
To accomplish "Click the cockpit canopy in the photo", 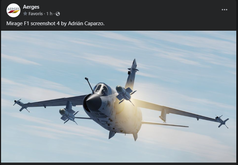I will point(102,89).
